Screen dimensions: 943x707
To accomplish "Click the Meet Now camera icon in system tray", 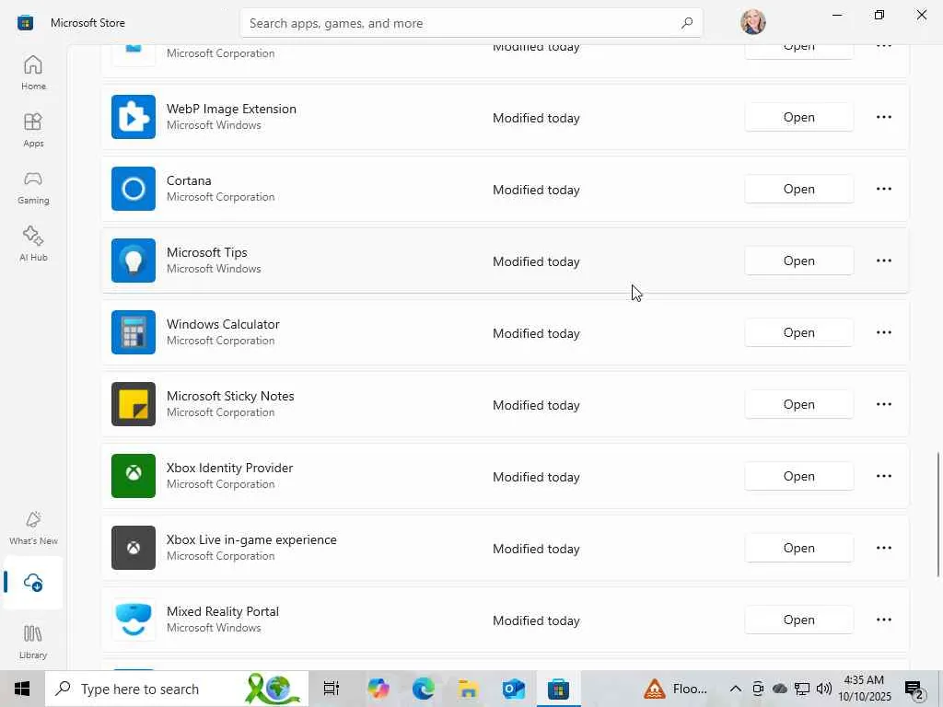I will 759,689.
